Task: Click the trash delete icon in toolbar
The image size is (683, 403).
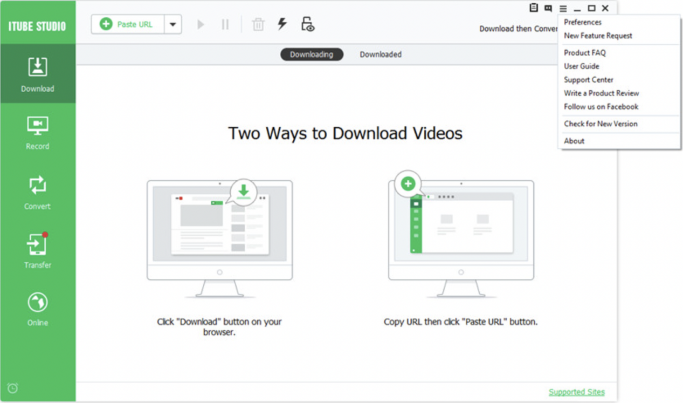Action: coord(258,24)
